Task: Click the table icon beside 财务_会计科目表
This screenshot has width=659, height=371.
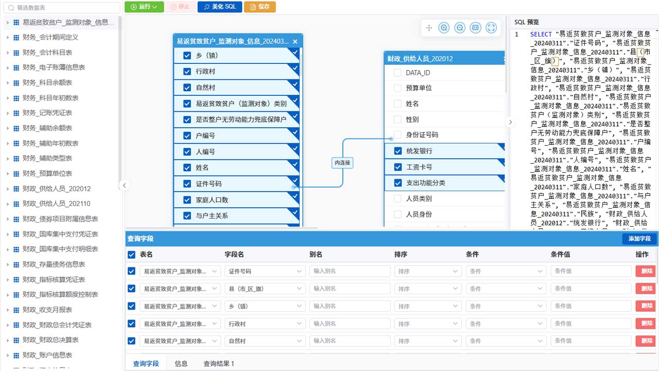Action: pyautogui.click(x=16, y=53)
